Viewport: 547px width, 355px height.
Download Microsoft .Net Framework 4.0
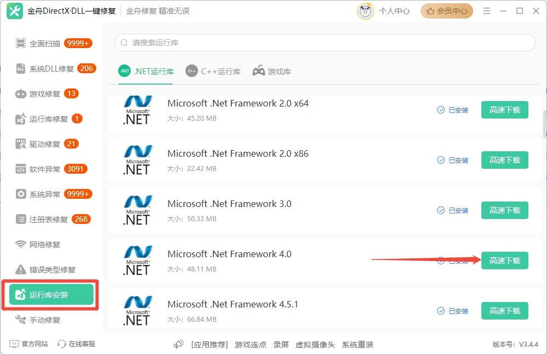click(504, 261)
